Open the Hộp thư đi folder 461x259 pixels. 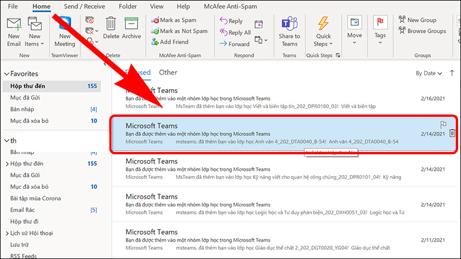tap(52, 222)
